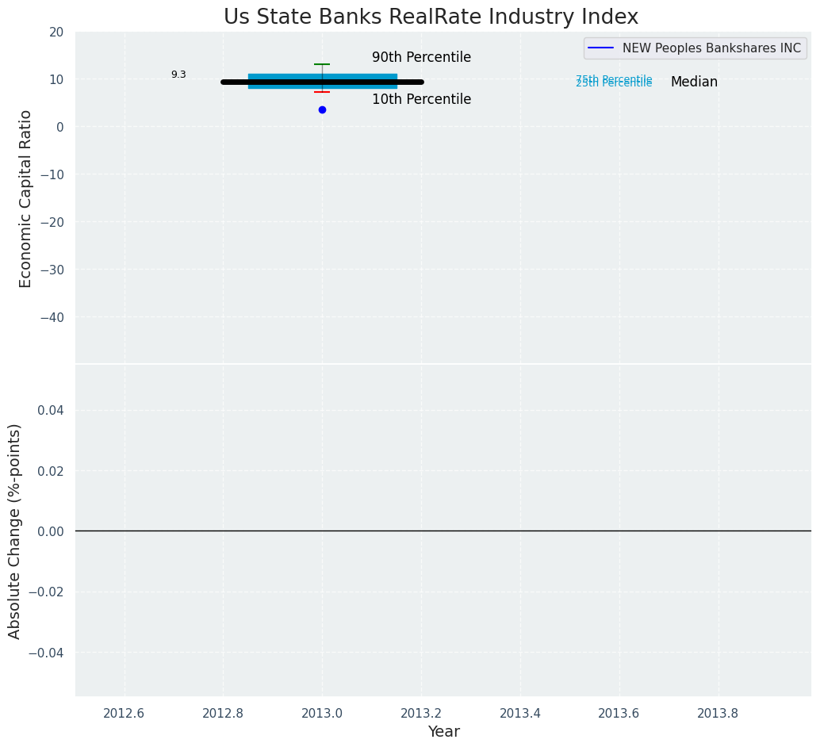Select the 2012.6 x-axis tick label

click(125, 713)
